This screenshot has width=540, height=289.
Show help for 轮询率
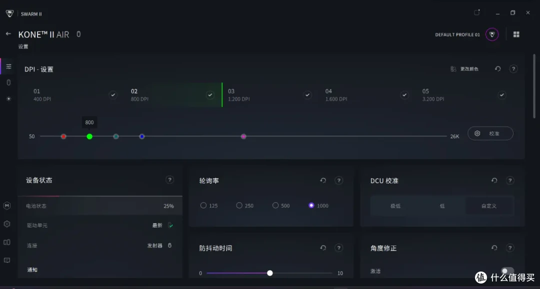pyautogui.click(x=339, y=180)
